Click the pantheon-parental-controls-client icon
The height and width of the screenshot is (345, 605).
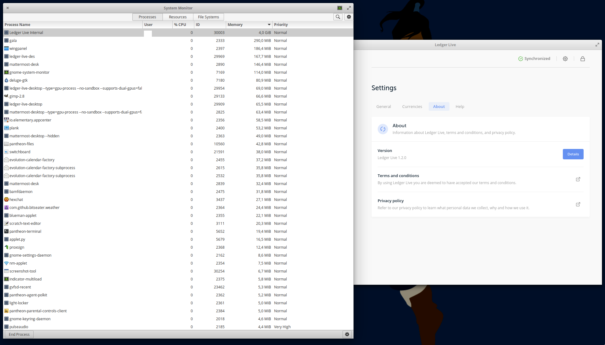tap(6, 311)
